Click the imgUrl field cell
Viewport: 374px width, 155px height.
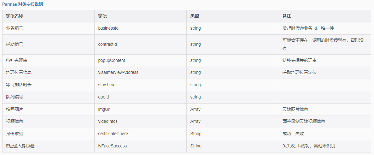(x=141, y=109)
